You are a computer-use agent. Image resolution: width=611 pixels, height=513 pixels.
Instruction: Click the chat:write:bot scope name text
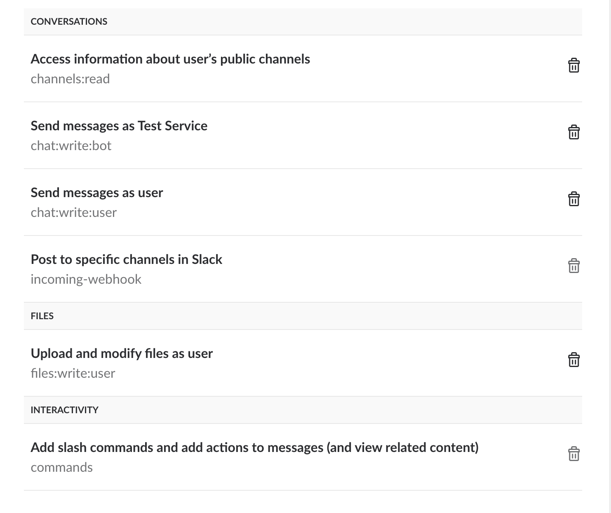click(x=71, y=146)
